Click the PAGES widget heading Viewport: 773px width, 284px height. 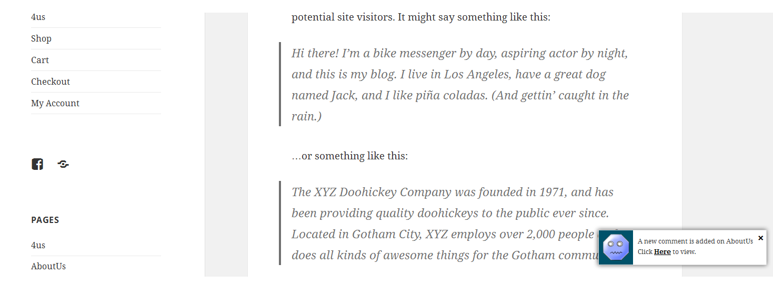(45, 220)
